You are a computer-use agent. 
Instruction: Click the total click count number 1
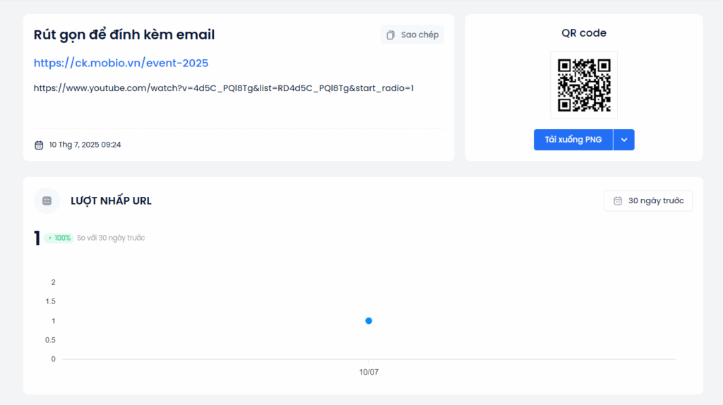tap(37, 238)
